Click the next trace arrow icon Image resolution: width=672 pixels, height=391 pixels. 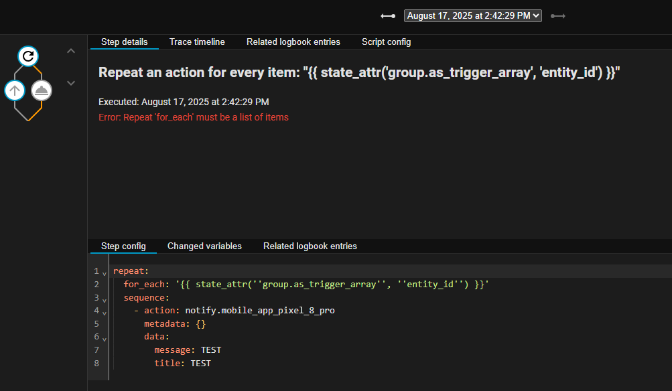coord(557,16)
